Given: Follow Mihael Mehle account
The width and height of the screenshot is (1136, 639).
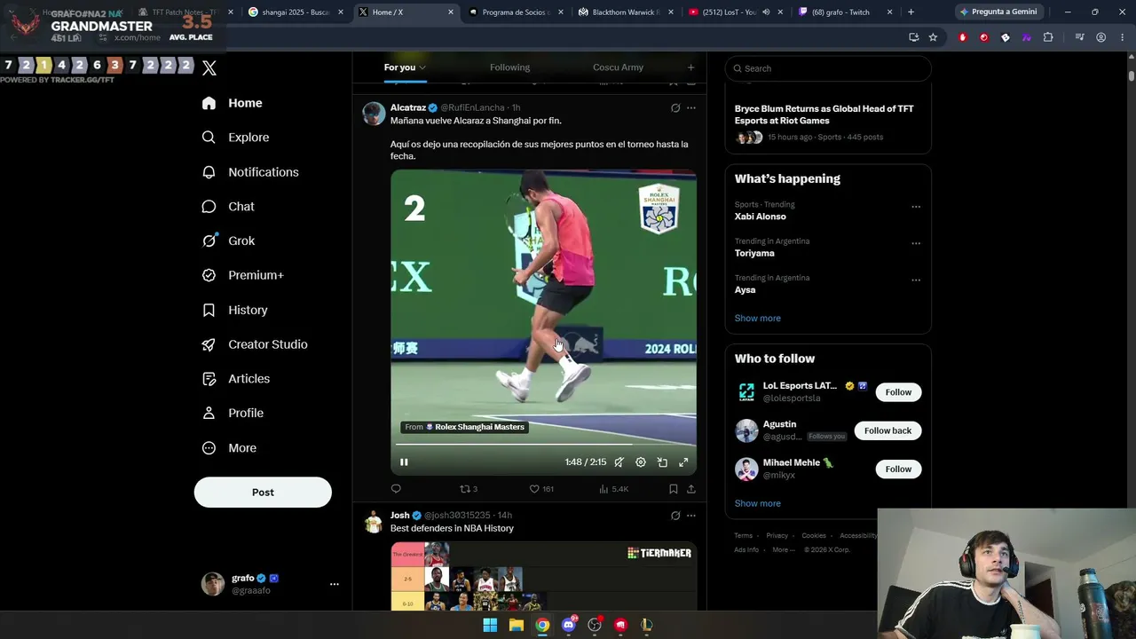Looking at the screenshot, I should pos(898,469).
